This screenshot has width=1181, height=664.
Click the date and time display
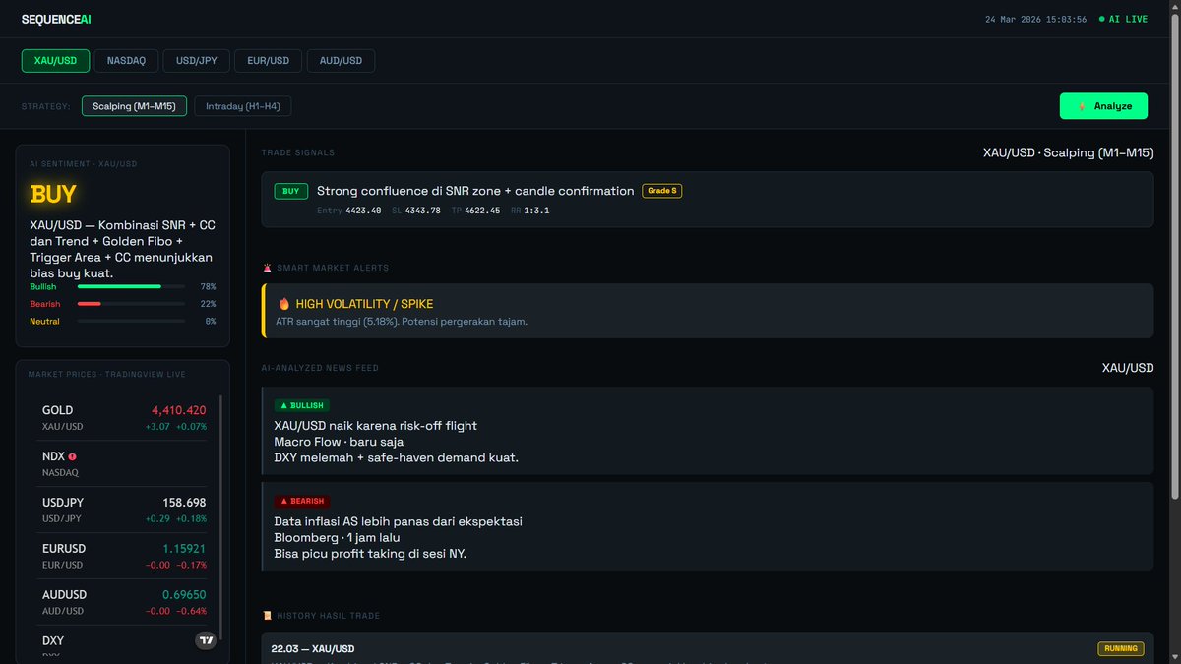click(x=1035, y=19)
